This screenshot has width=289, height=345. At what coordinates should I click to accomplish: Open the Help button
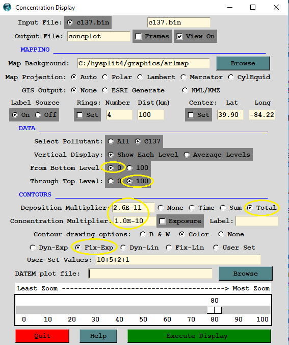(98, 336)
